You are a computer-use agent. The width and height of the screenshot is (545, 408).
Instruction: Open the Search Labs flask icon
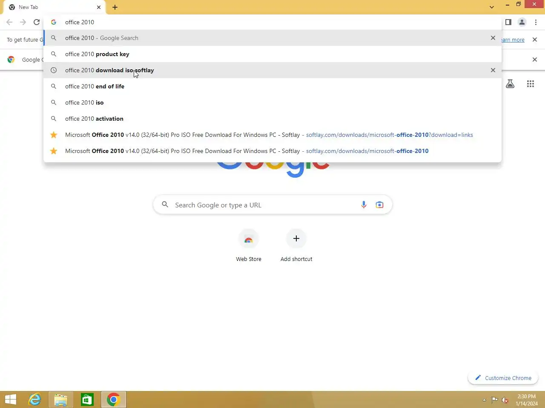(x=510, y=84)
